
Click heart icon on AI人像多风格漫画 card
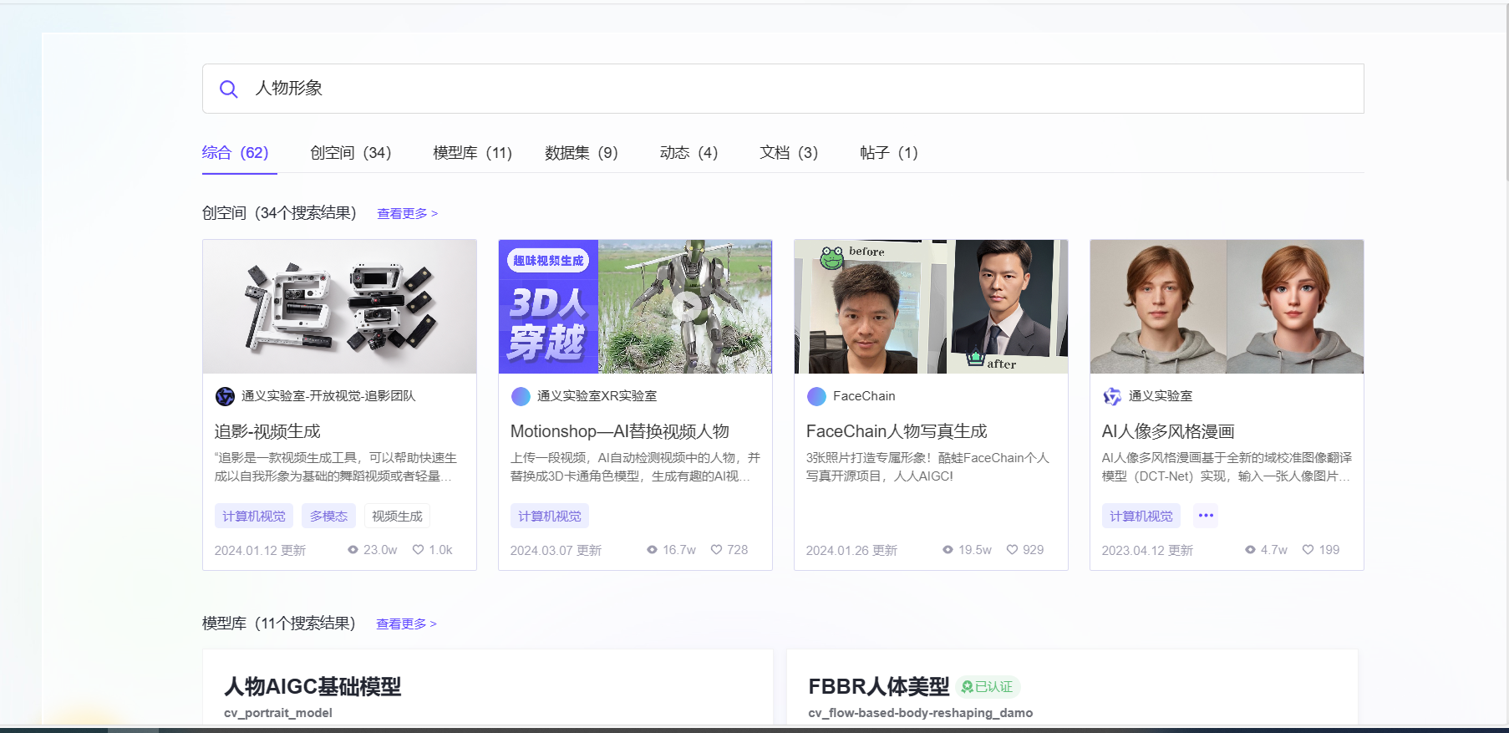1308,550
